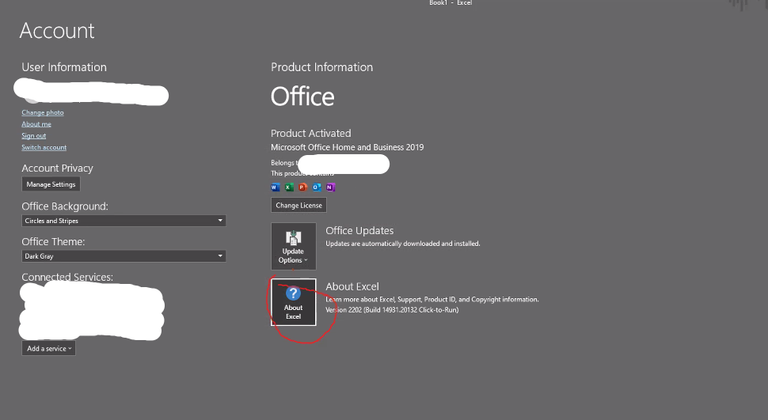Image resolution: width=768 pixels, height=420 pixels.
Task: Click the Manage Settings button
Action: click(51, 184)
